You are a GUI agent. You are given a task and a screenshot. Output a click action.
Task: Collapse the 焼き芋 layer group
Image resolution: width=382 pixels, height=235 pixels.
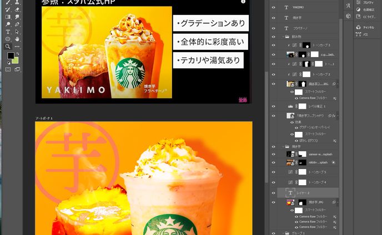tap(281, 146)
